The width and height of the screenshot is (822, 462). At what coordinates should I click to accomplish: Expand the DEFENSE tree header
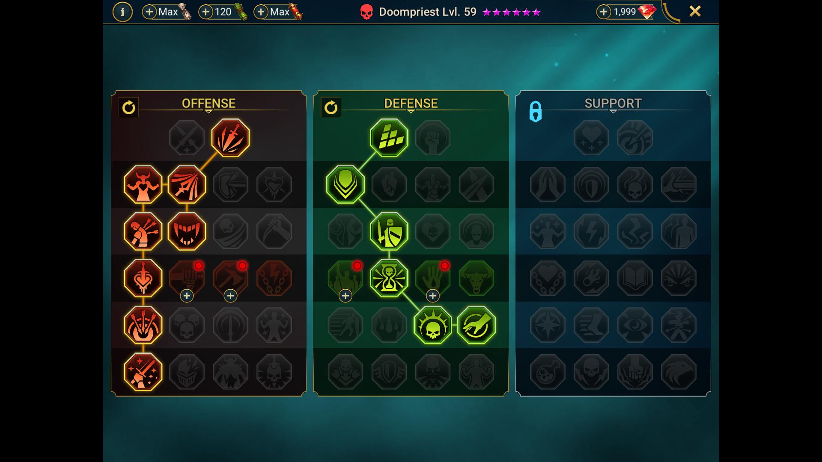tap(411, 104)
